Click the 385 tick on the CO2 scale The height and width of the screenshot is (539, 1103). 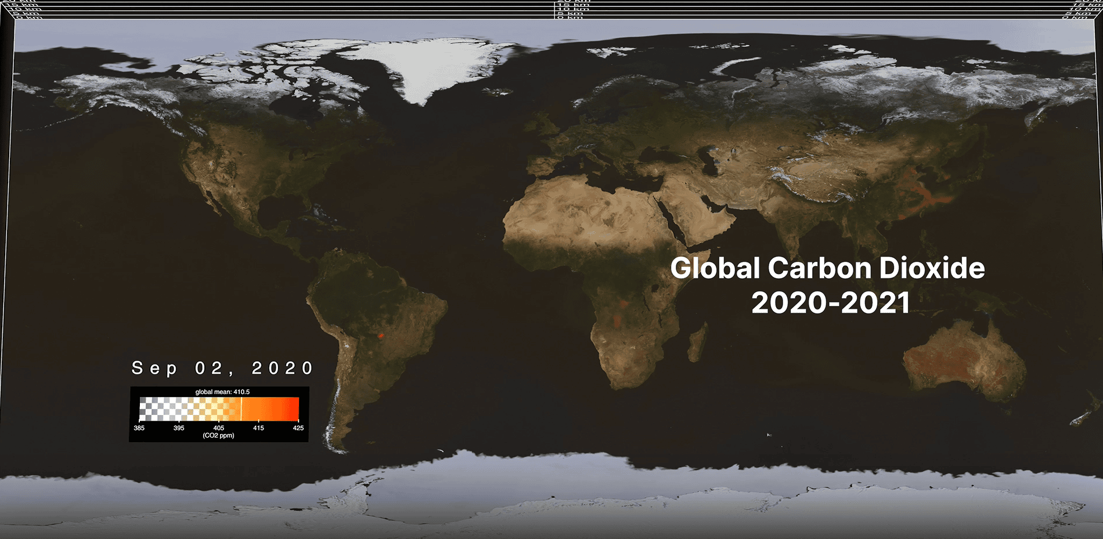139,428
